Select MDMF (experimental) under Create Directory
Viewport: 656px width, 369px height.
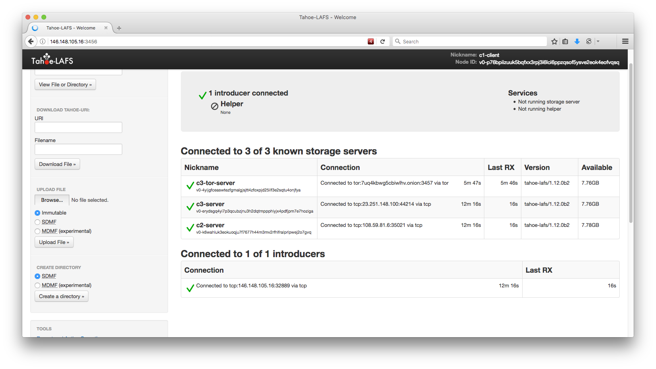point(37,285)
